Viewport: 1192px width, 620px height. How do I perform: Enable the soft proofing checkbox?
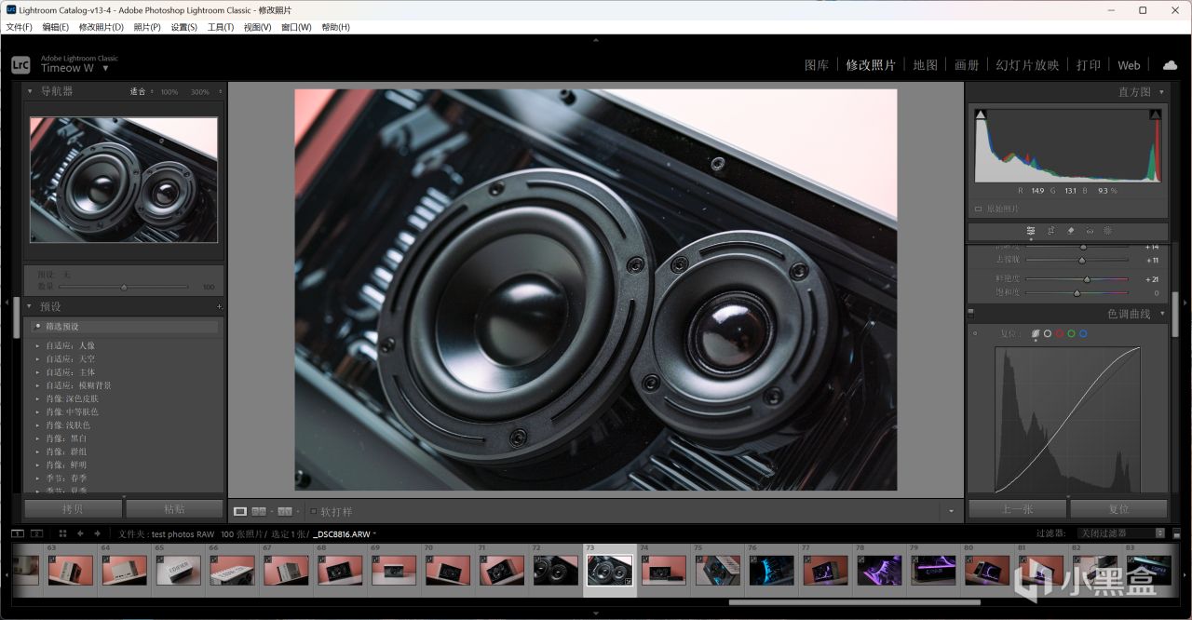313,511
